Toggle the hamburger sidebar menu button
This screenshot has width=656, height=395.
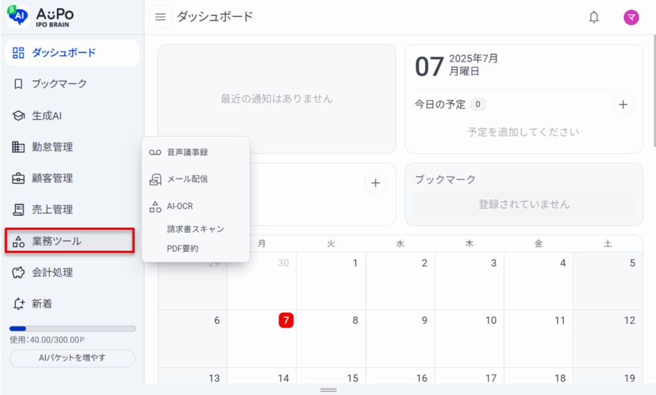[160, 17]
